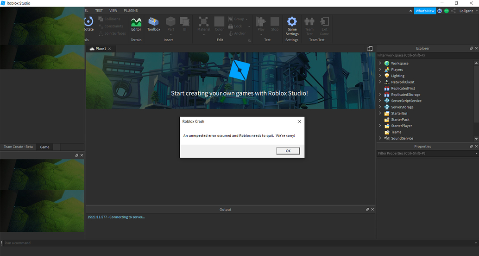This screenshot has height=256, width=479.
Task: Expand the Workspace tree node
Action: click(x=380, y=64)
